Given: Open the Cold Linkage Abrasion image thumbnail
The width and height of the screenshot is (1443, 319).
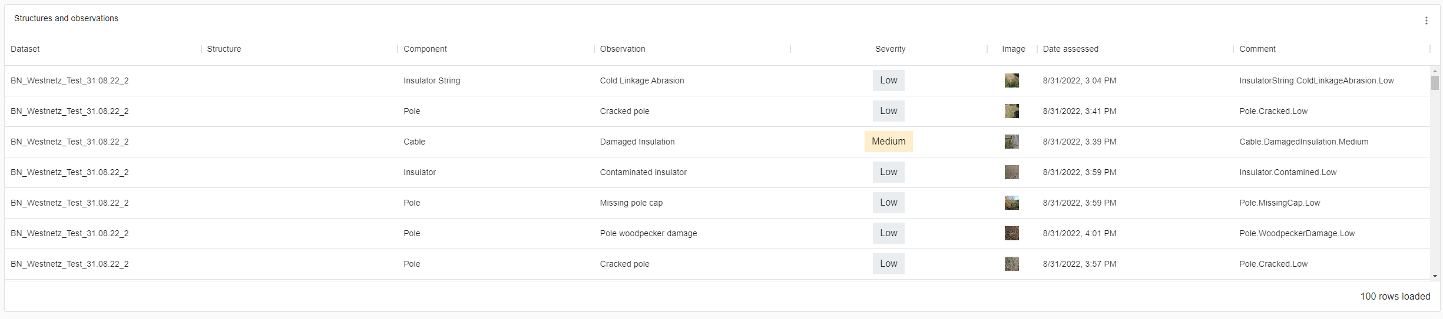Looking at the screenshot, I should 1011,80.
